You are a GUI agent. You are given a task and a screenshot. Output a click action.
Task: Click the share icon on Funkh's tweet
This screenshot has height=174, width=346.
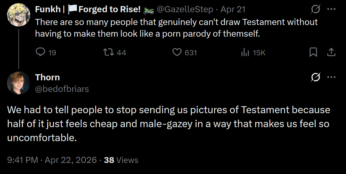tap(331, 52)
